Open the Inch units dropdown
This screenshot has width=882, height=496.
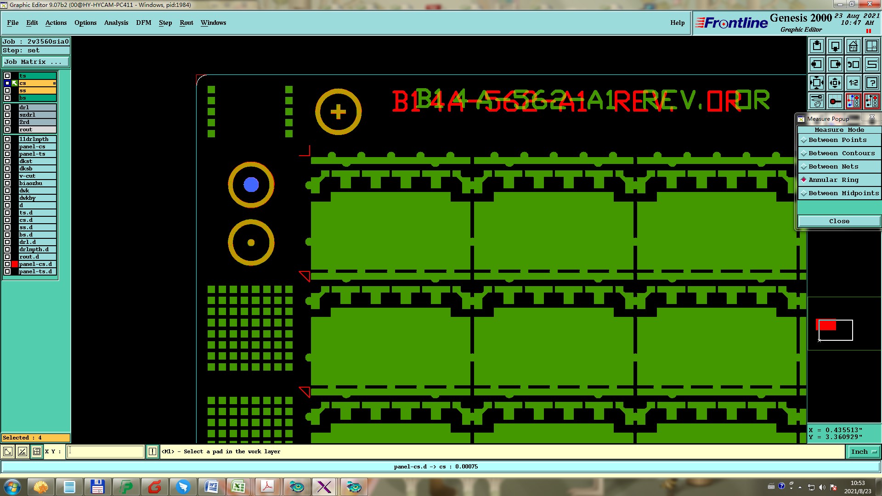(863, 451)
